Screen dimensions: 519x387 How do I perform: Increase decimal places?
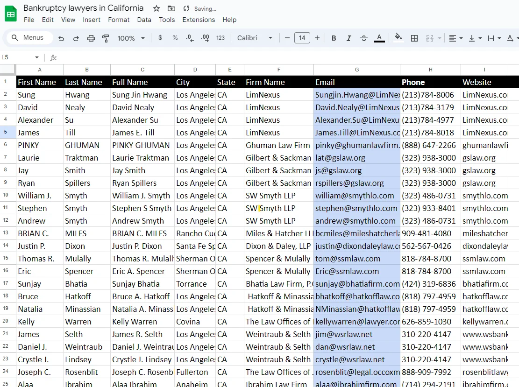pyautogui.click(x=205, y=38)
